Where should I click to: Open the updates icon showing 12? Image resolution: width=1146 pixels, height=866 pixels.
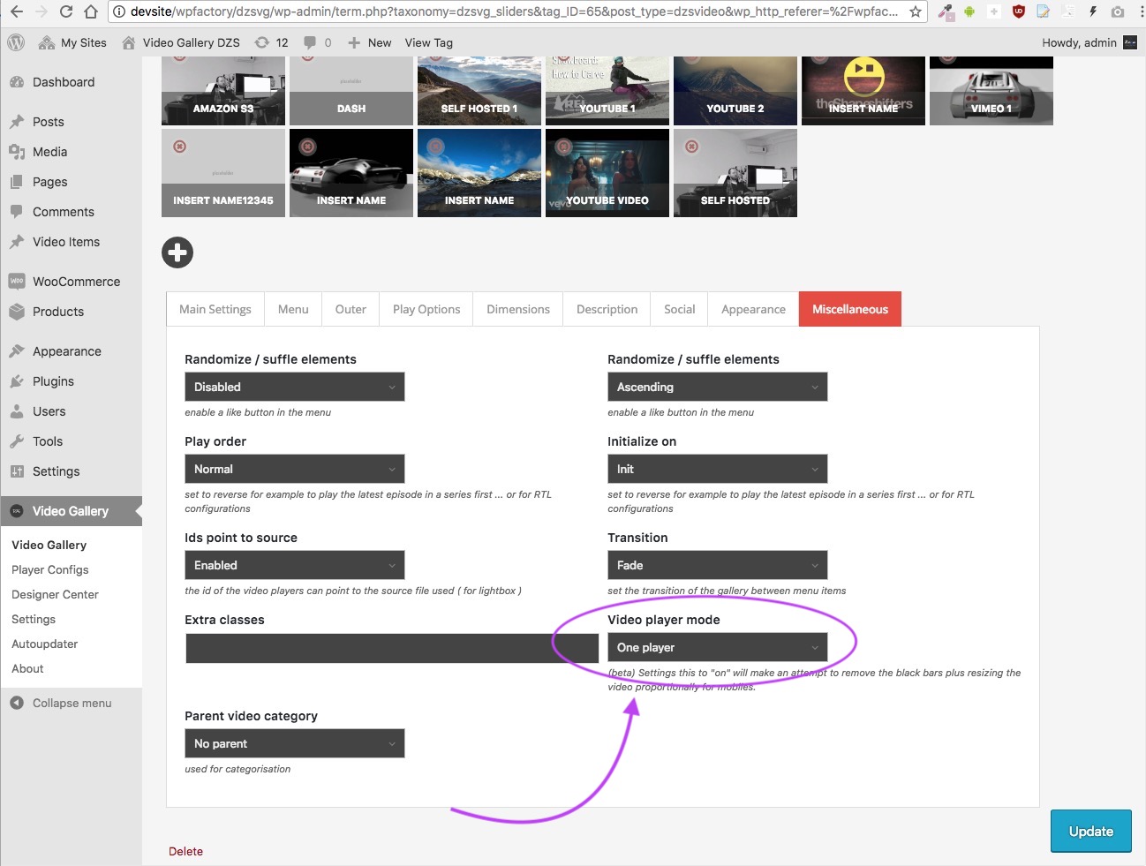point(271,42)
